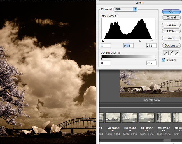
Task: Open the Options... dialog
Action: [x=171, y=45]
